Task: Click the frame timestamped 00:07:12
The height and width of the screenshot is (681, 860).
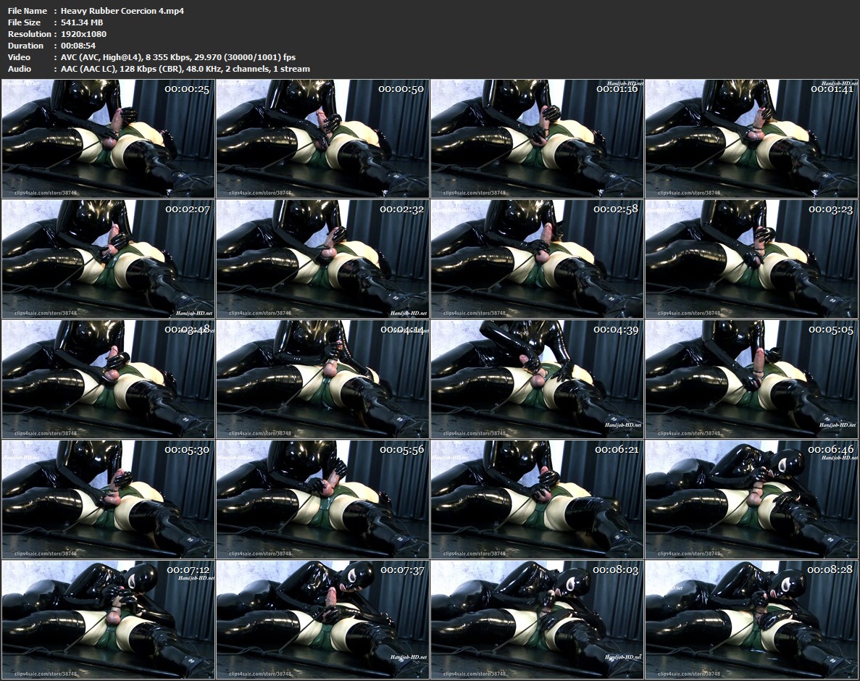Action: coord(108,619)
